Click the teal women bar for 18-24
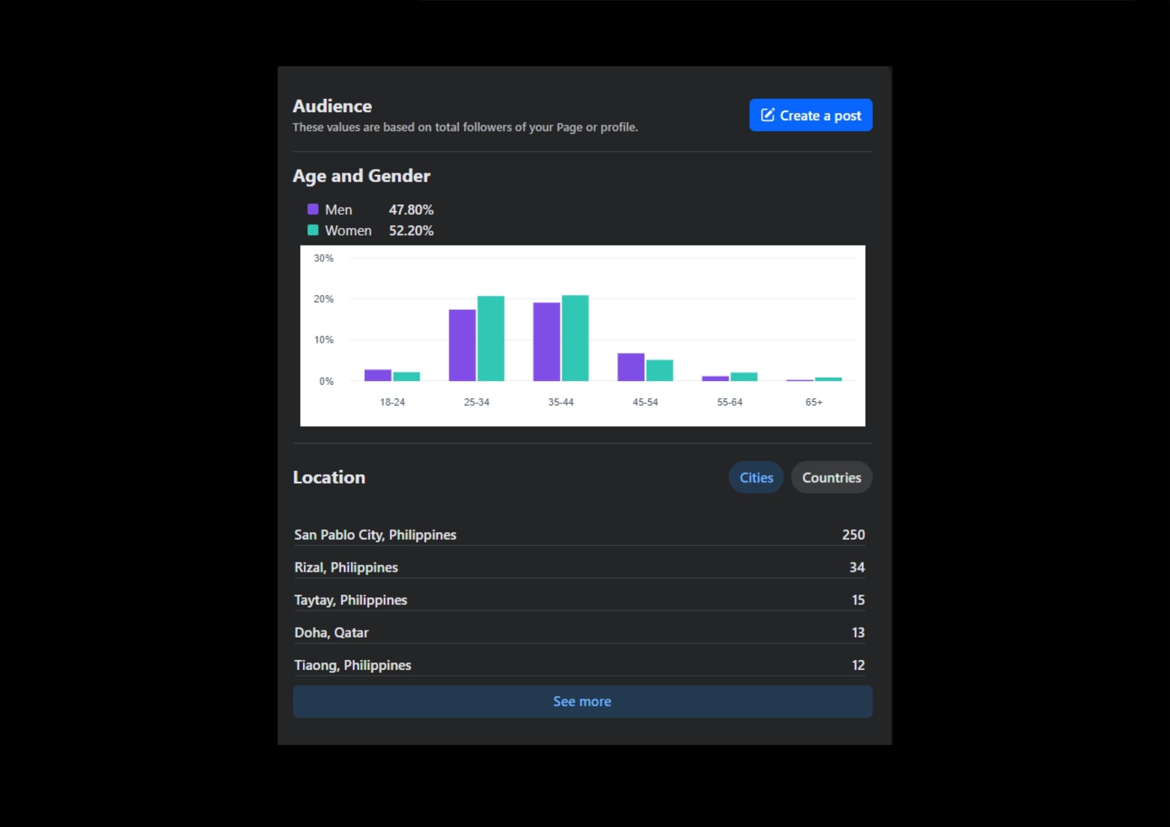Image resolution: width=1170 pixels, height=827 pixels. (406, 376)
